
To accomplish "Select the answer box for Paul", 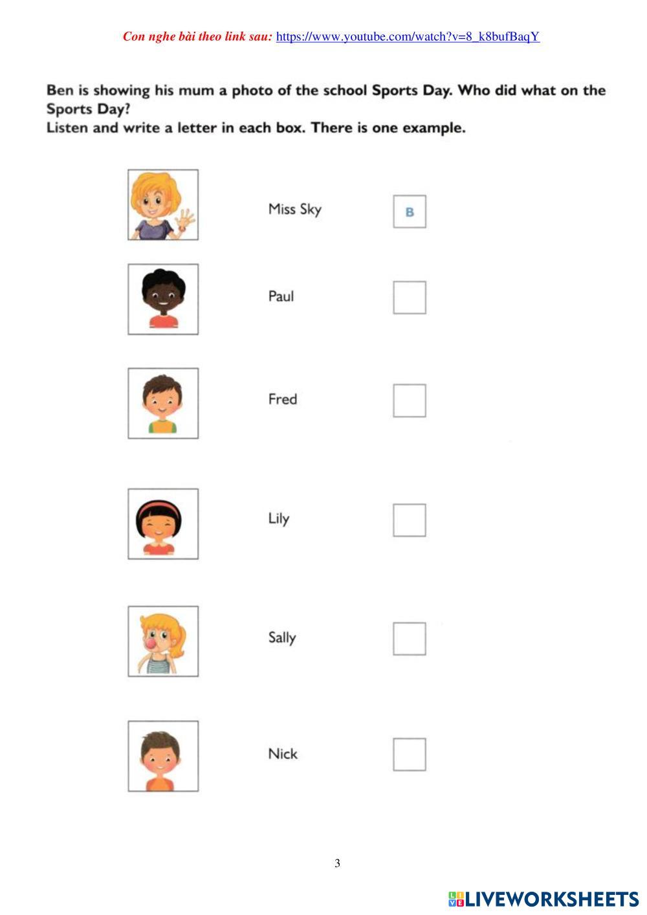I will (x=410, y=298).
